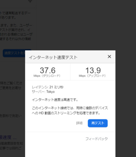The image size is (136, 157).
Task: Click the Mbps（ダウンロード）label
Action: [x=47, y=76]
